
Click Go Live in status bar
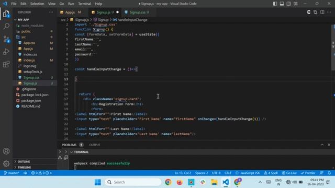point(289,173)
